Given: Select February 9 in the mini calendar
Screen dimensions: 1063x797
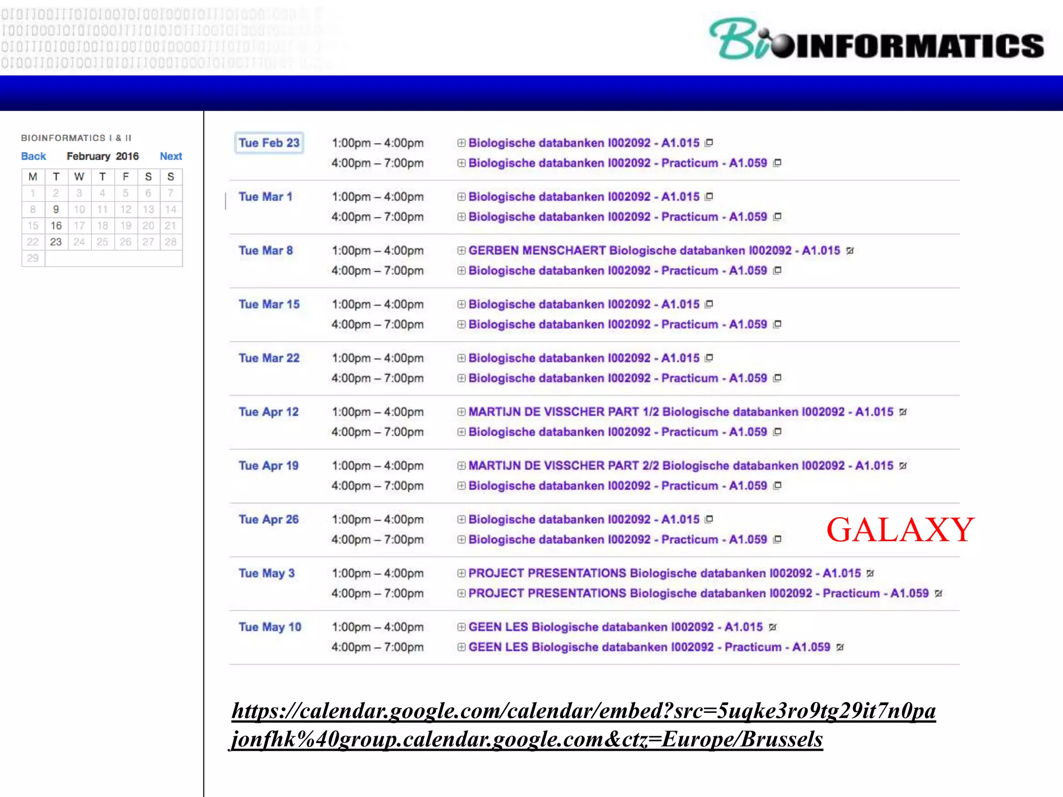Looking at the screenshot, I should click(x=56, y=210).
